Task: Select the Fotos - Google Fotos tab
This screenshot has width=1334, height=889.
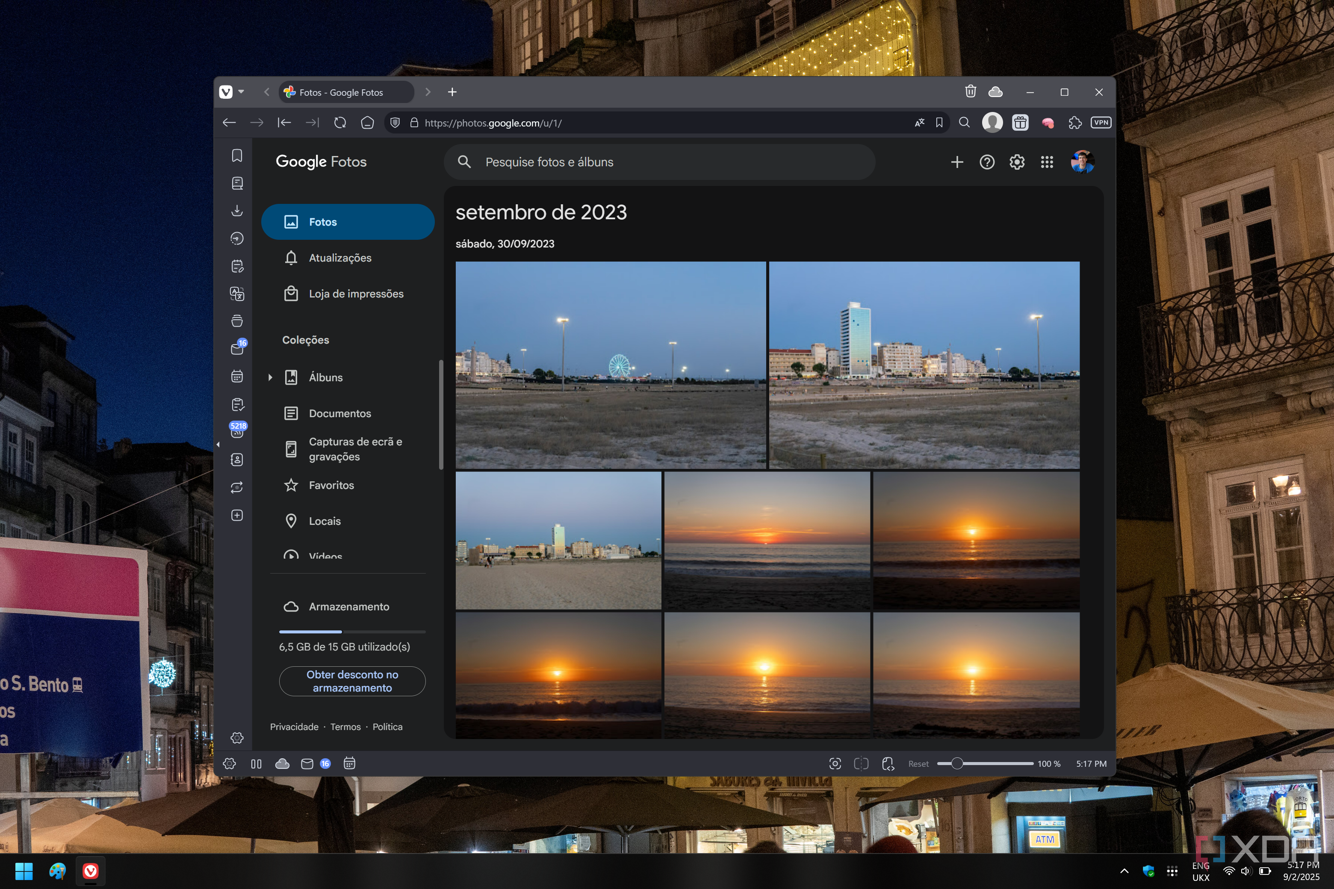Action: coord(346,92)
